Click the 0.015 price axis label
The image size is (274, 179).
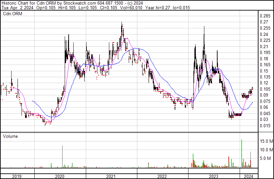point(265,126)
